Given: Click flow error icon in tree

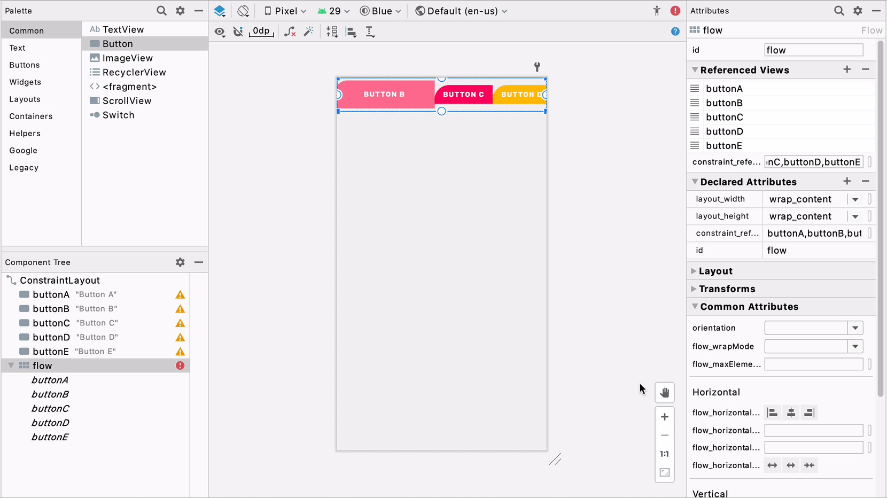Looking at the screenshot, I should [180, 365].
